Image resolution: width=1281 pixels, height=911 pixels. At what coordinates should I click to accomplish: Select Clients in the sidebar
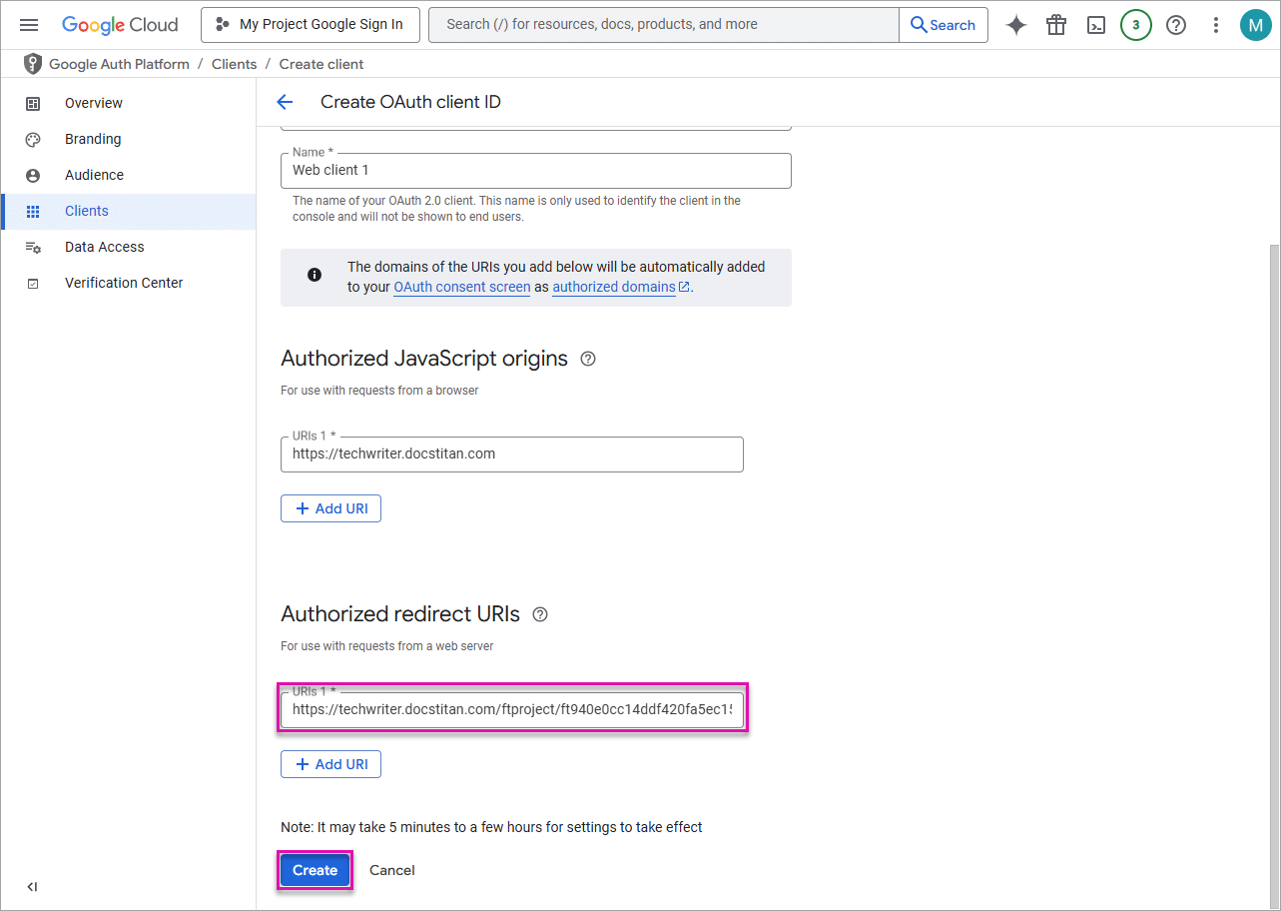click(x=128, y=211)
